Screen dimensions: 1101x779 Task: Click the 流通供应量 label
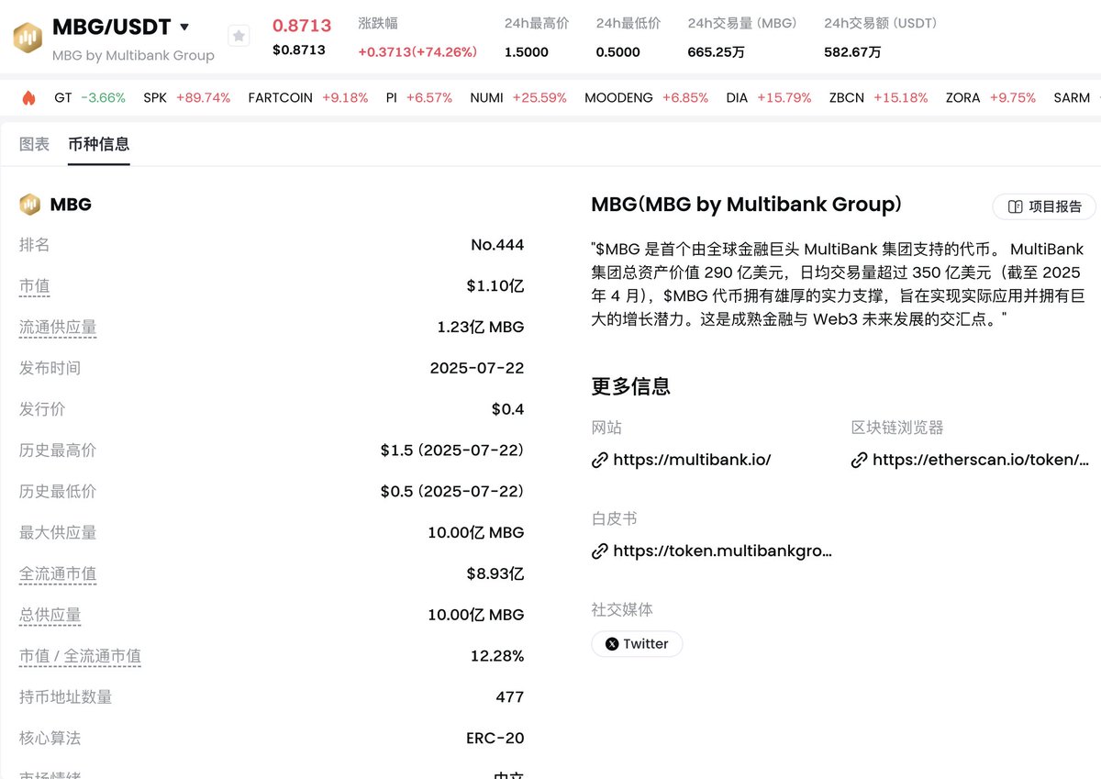pyautogui.click(x=58, y=328)
